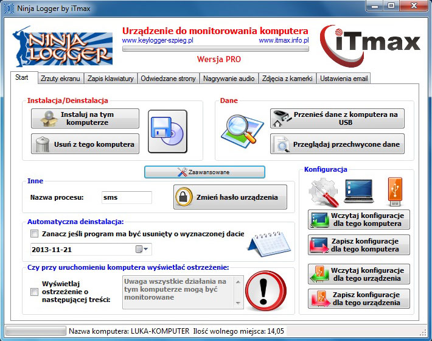432x341 pixels.
Task: Click the Wersja PRO label
Action: 219,59
